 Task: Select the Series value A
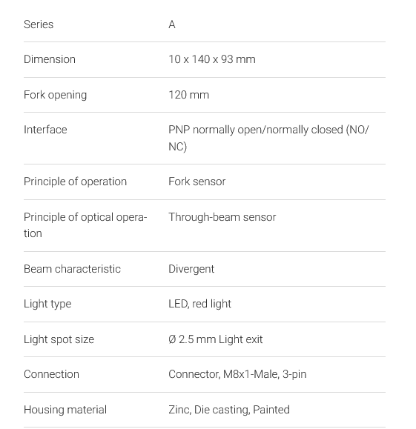tap(172, 24)
